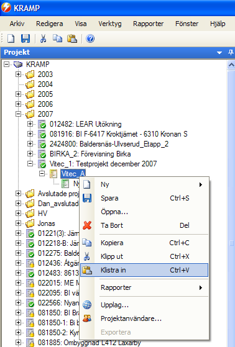
Task: Open the Projekt panel dropdown arrow
Action: coord(219,53)
